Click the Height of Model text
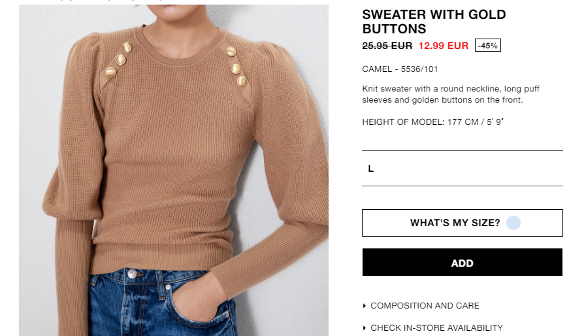Image resolution: width=569 pixels, height=336 pixels. click(x=432, y=122)
